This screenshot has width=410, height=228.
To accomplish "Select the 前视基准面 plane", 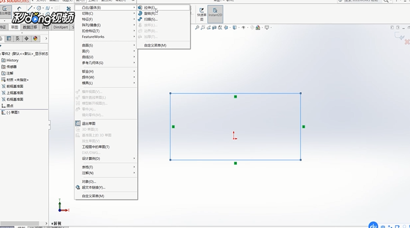I will pyautogui.click(x=12, y=86).
